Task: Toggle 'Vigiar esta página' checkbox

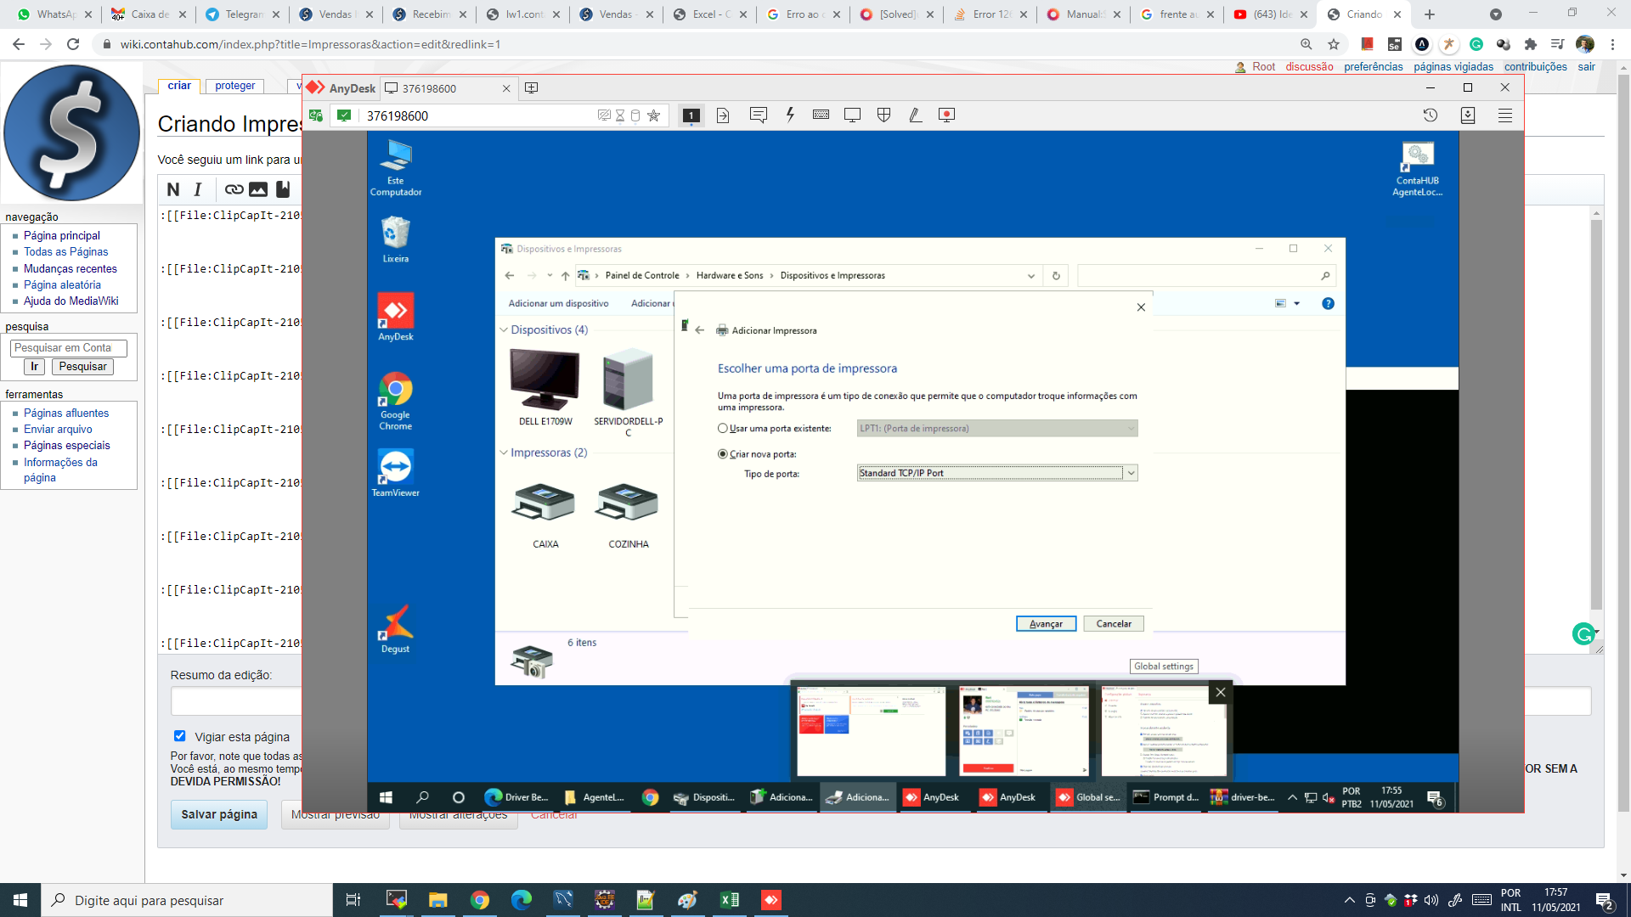Action: pyautogui.click(x=179, y=736)
